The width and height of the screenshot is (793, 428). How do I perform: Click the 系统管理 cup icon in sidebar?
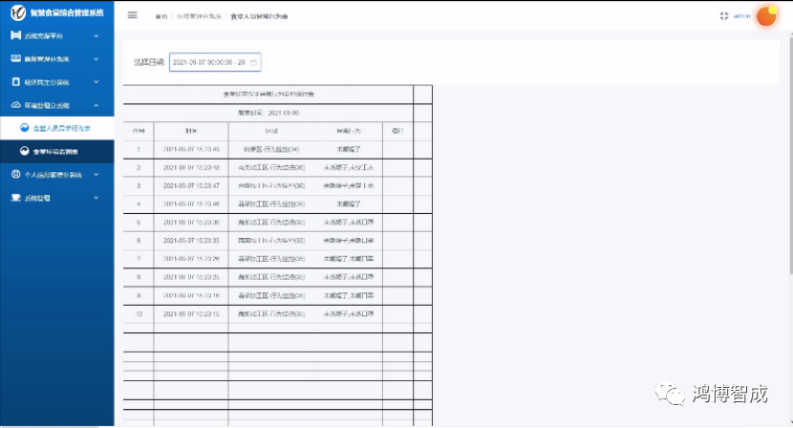tap(16, 199)
